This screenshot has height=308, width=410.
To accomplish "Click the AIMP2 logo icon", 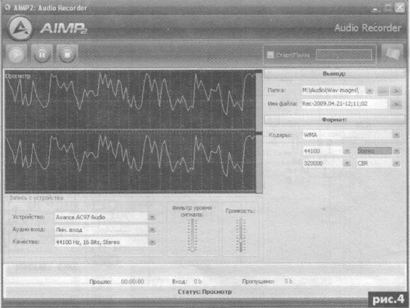I will click(x=20, y=28).
